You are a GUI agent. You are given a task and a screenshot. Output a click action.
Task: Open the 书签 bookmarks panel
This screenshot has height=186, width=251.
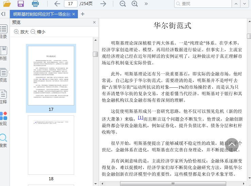(x=3, y=53)
